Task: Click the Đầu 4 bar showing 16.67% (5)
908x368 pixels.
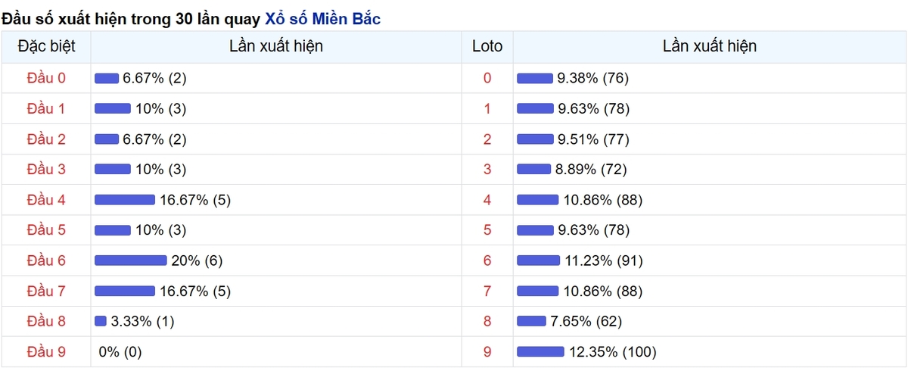Action: (124, 200)
